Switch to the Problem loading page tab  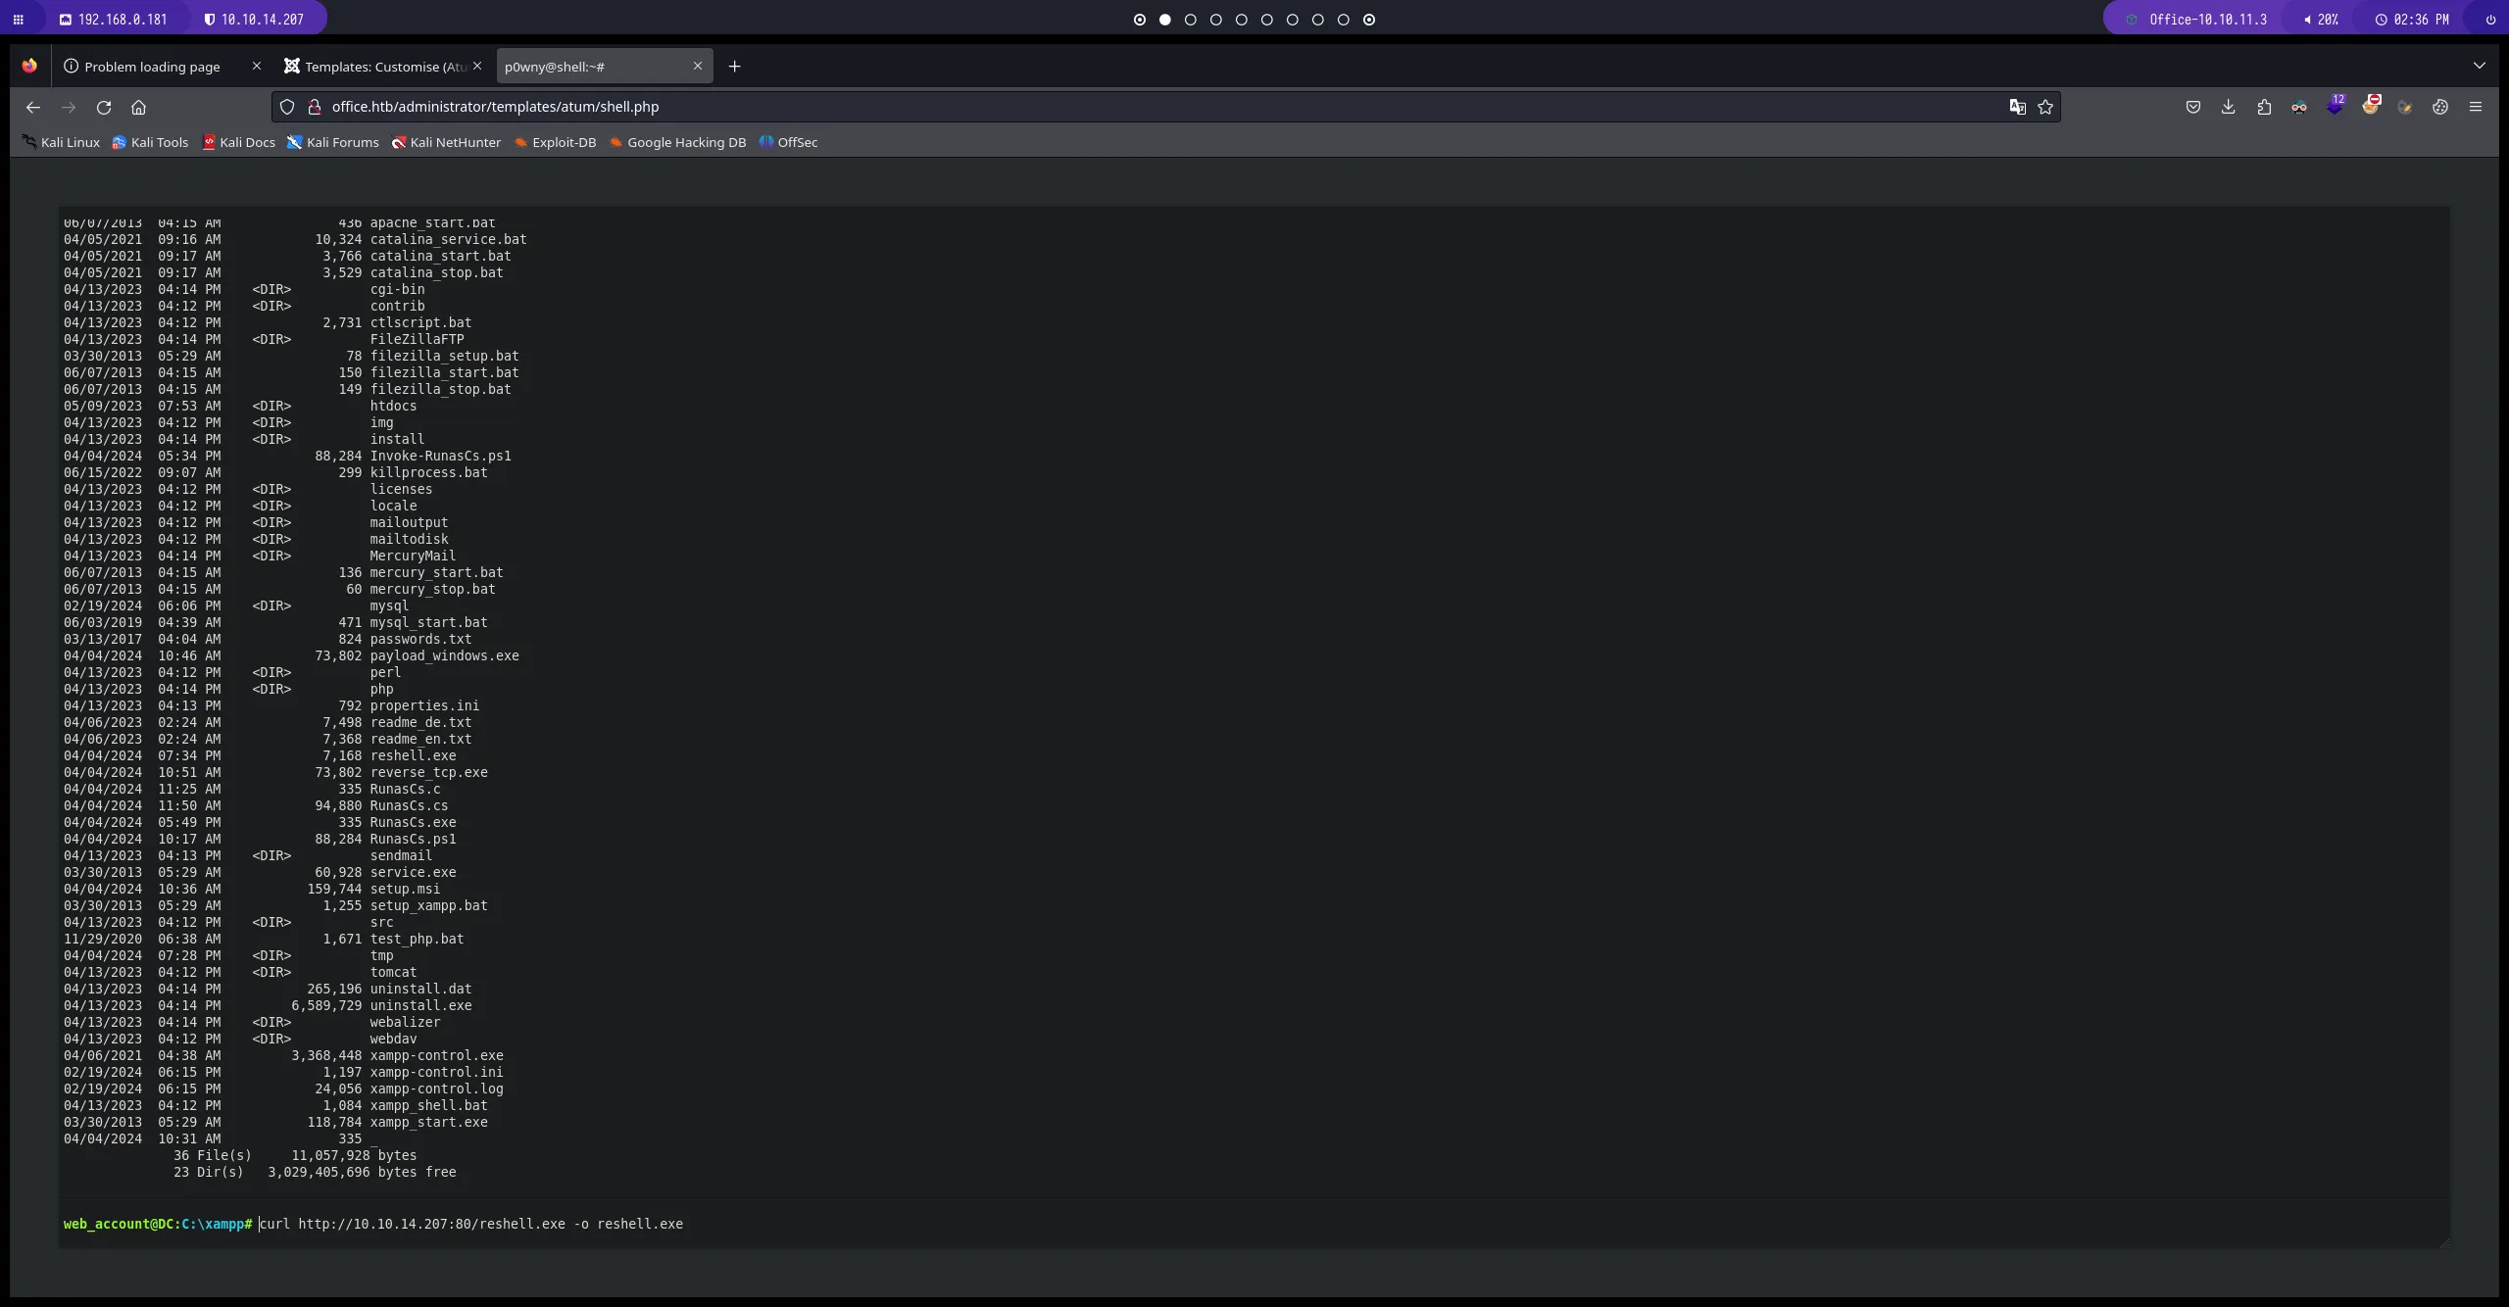152,67
